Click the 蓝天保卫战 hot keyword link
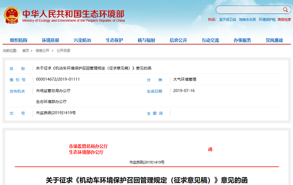293x185 pixels. click(228, 20)
